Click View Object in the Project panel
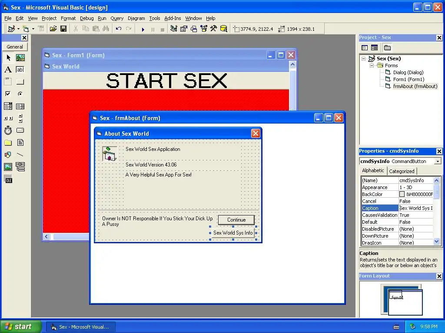This screenshot has width=445, height=333. click(x=374, y=48)
